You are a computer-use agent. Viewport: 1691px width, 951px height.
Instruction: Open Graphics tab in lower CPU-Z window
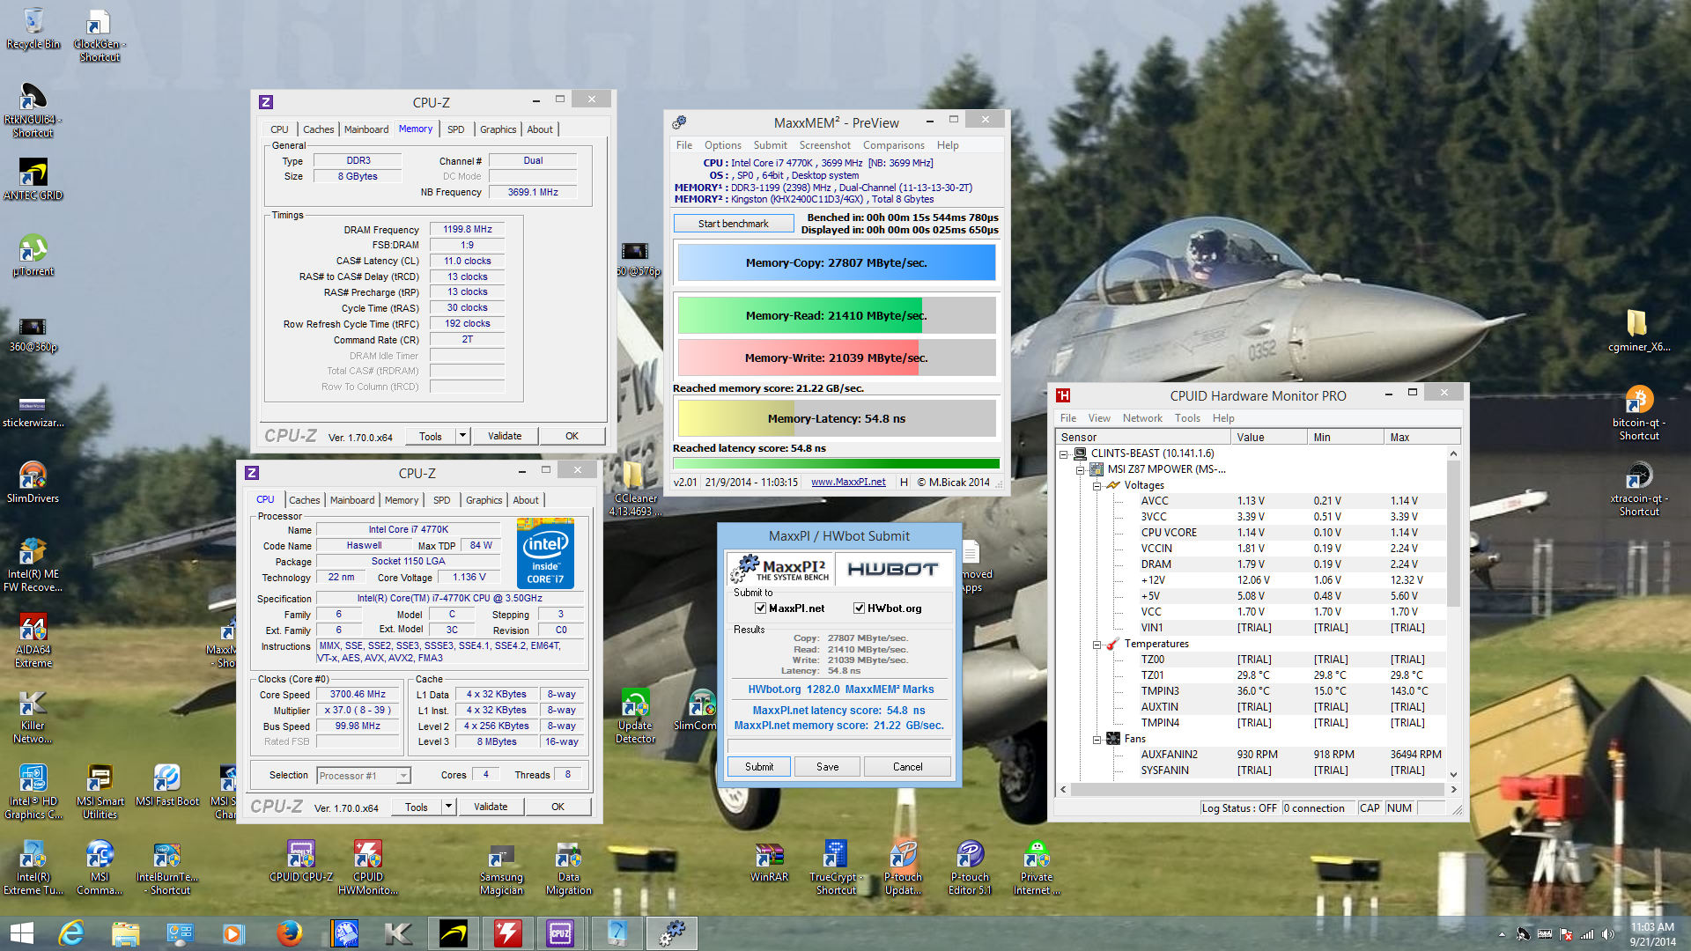(484, 500)
